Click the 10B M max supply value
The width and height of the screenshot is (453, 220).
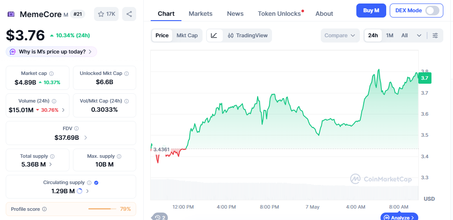tap(105, 164)
